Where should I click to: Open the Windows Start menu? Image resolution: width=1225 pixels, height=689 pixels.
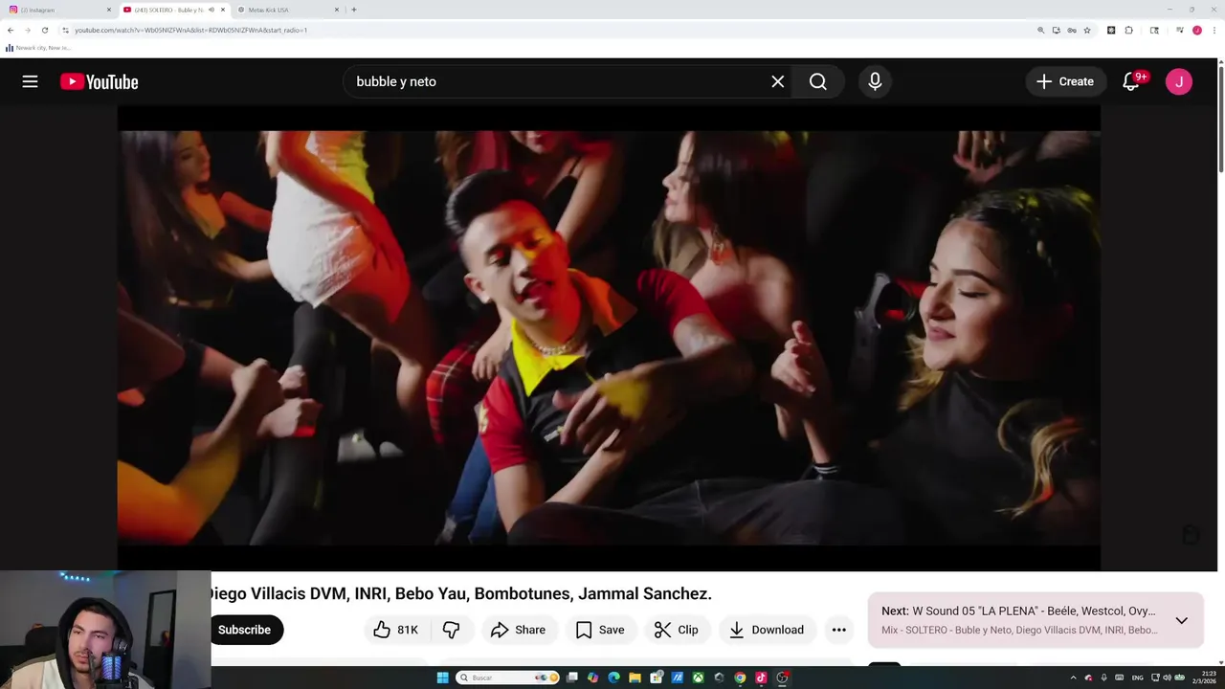pyautogui.click(x=443, y=678)
